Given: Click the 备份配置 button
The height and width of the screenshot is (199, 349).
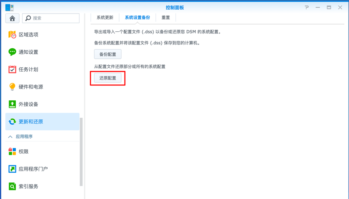Looking at the screenshot, I should click(x=108, y=54).
